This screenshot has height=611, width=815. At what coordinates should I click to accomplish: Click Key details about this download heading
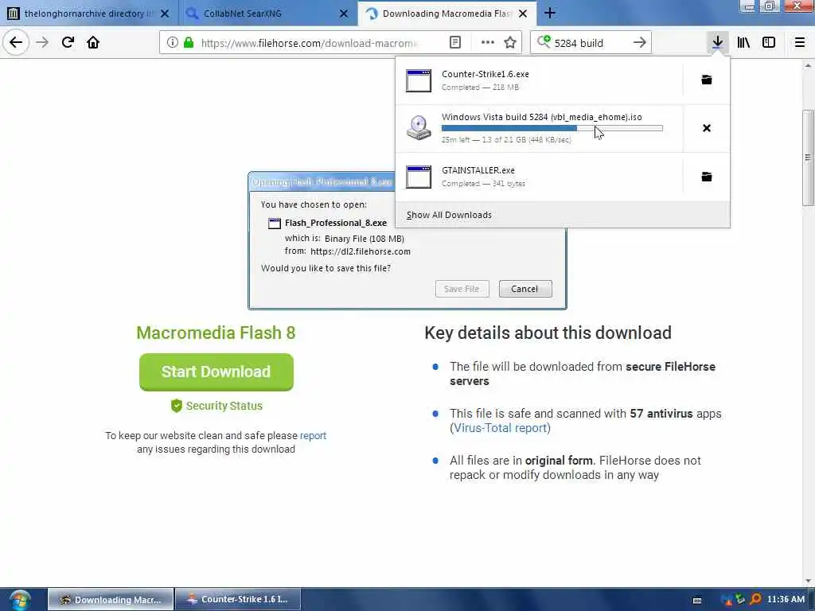tap(548, 333)
